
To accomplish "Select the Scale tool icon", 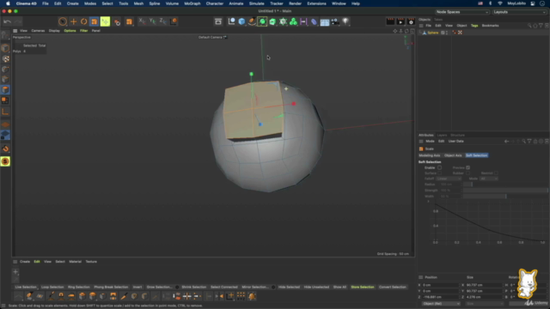I will click(94, 21).
